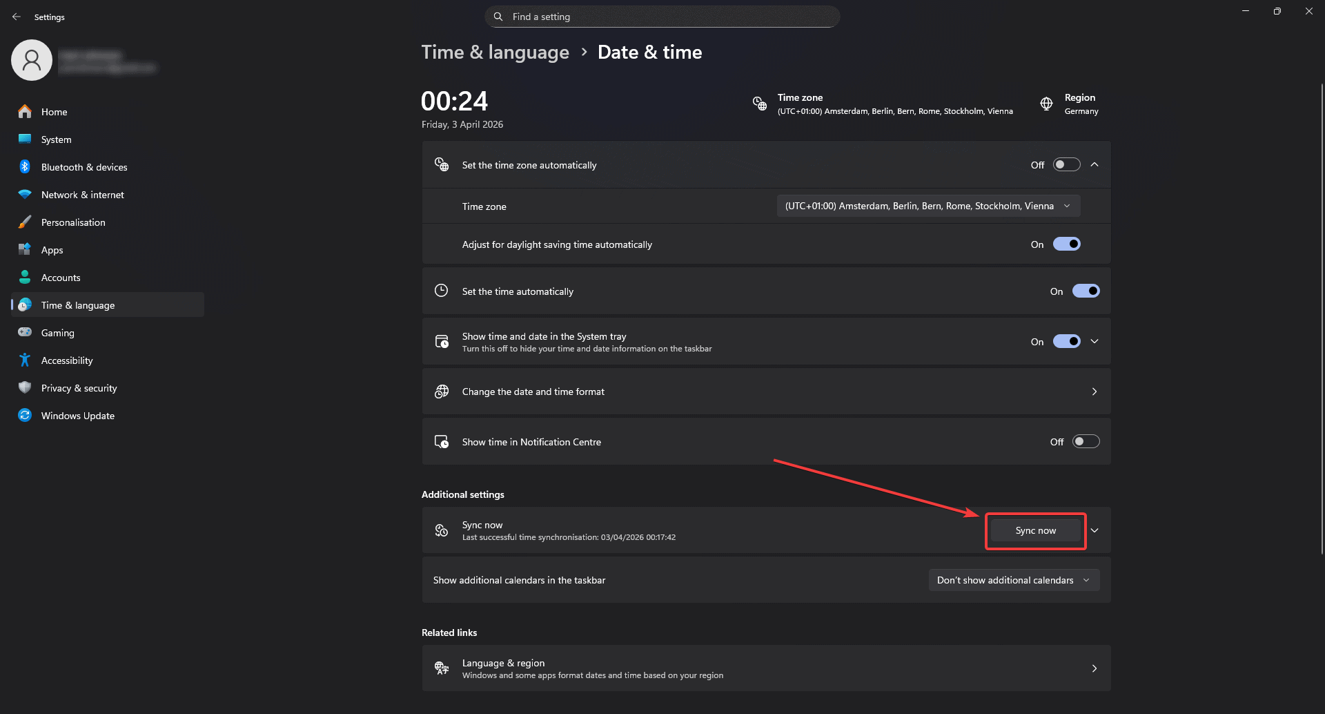The height and width of the screenshot is (714, 1325).
Task: Click the last successful synchronisation text
Action: tap(569, 537)
